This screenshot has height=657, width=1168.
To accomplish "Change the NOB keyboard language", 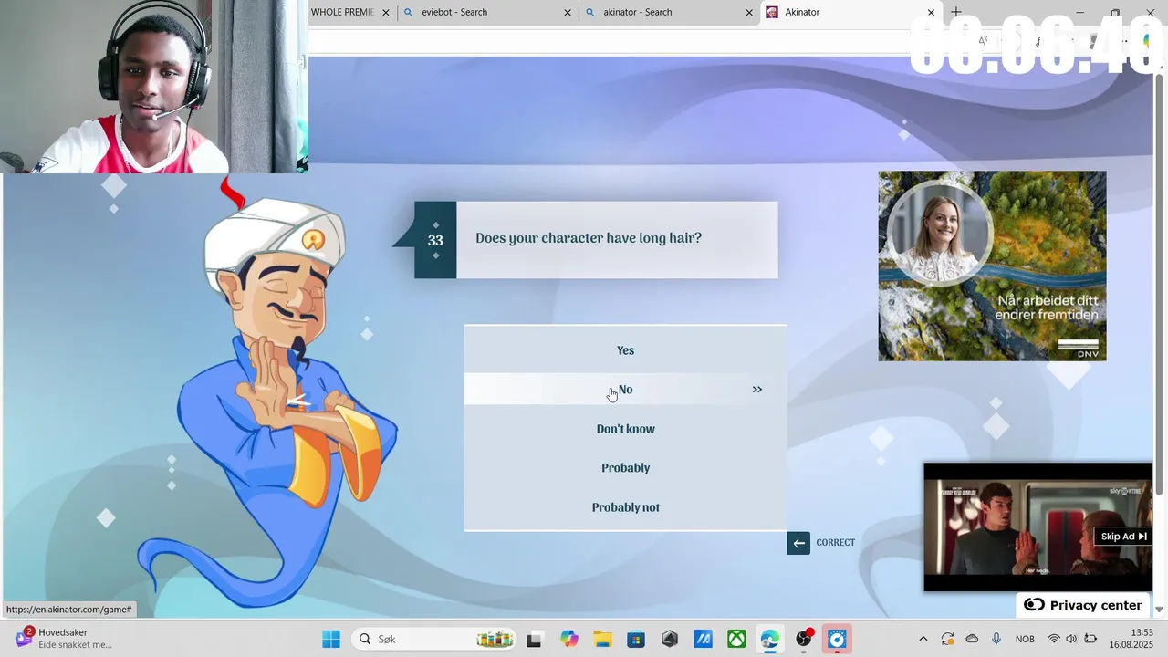I will pyautogui.click(x=1025, y=639).
